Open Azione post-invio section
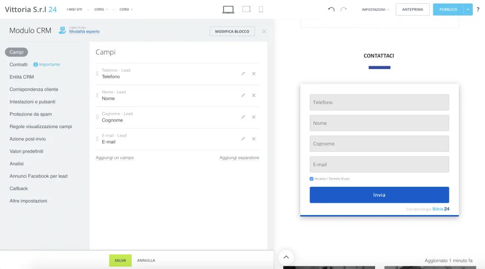The width and height of the screenshot is (485, 269). pos(27,139)
